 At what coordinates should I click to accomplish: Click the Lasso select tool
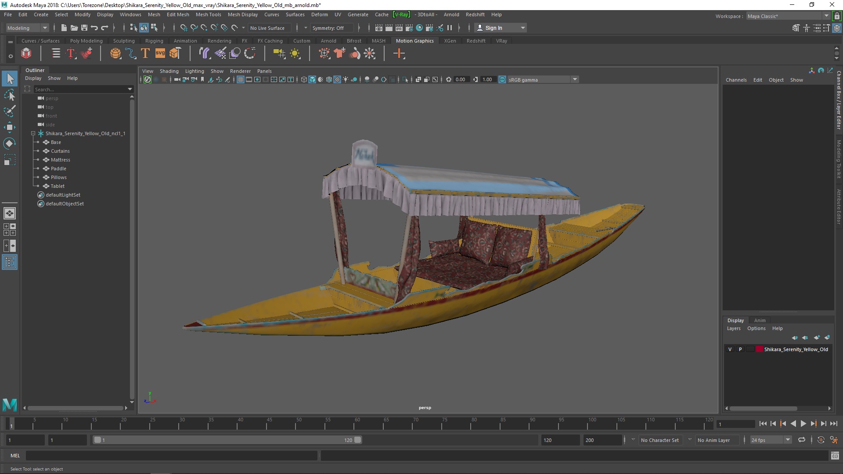point(9,95)
